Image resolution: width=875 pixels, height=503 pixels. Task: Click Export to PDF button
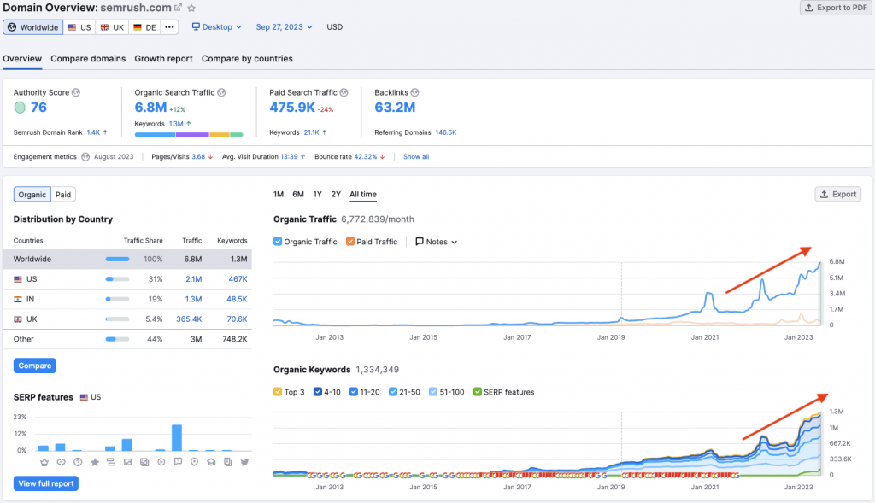[x=836, y=8]
